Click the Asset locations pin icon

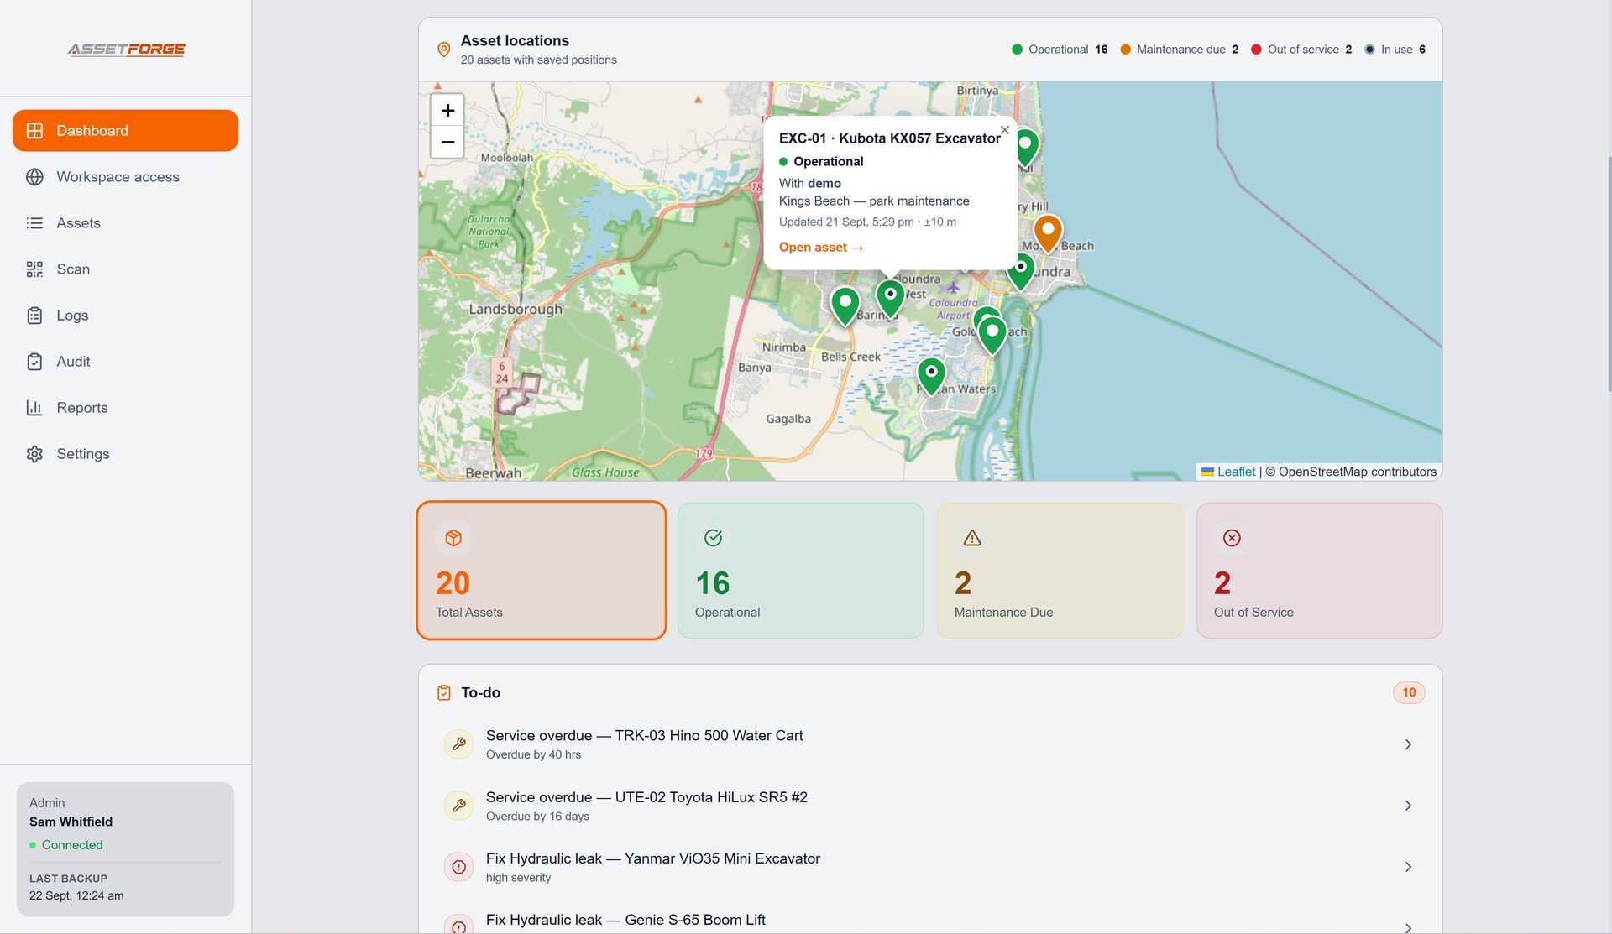pos(444,50)
